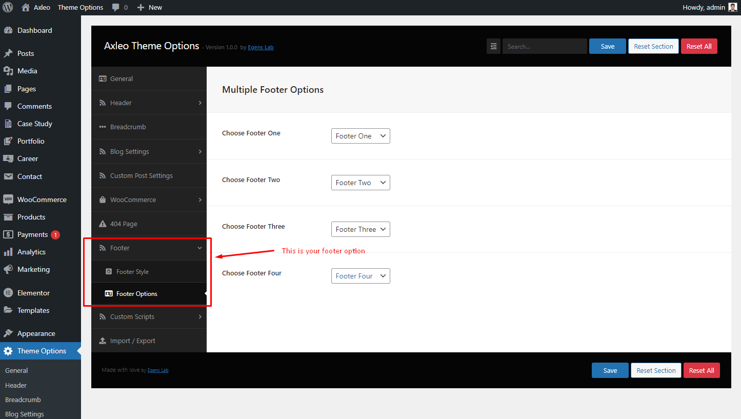This screenshot has height=419, width=741.
Task: Click the top Reset Section button
Action: coord(653,46)
